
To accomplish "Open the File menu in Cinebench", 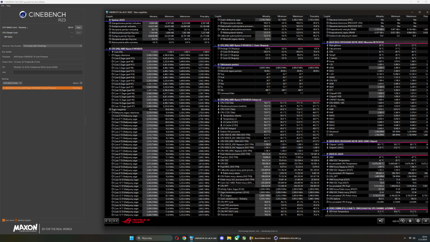I will [3, 6].
